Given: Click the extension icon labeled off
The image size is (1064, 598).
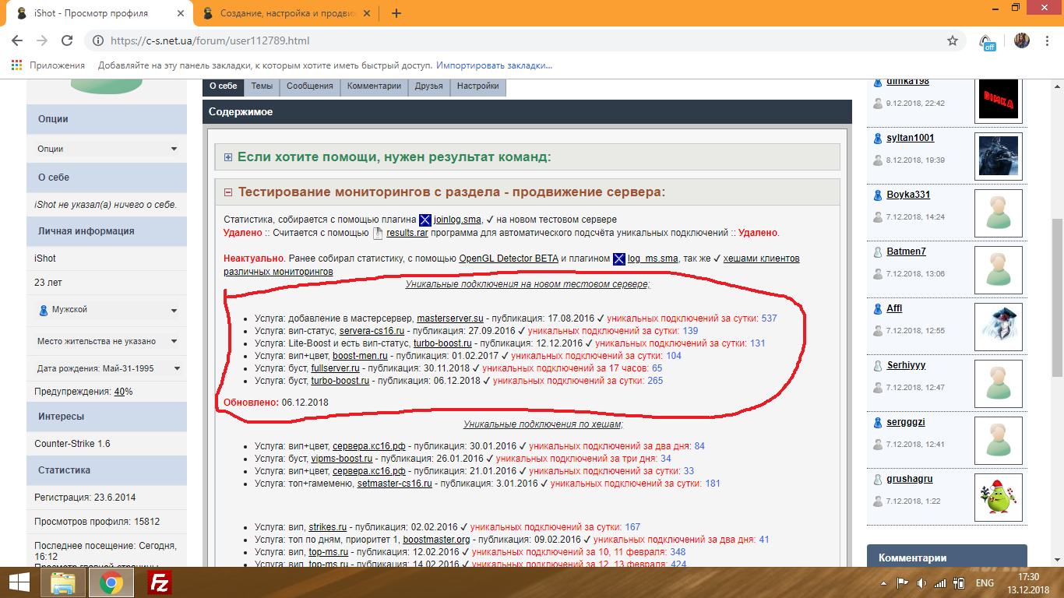Looking at the screenshot, I should 987,42.
